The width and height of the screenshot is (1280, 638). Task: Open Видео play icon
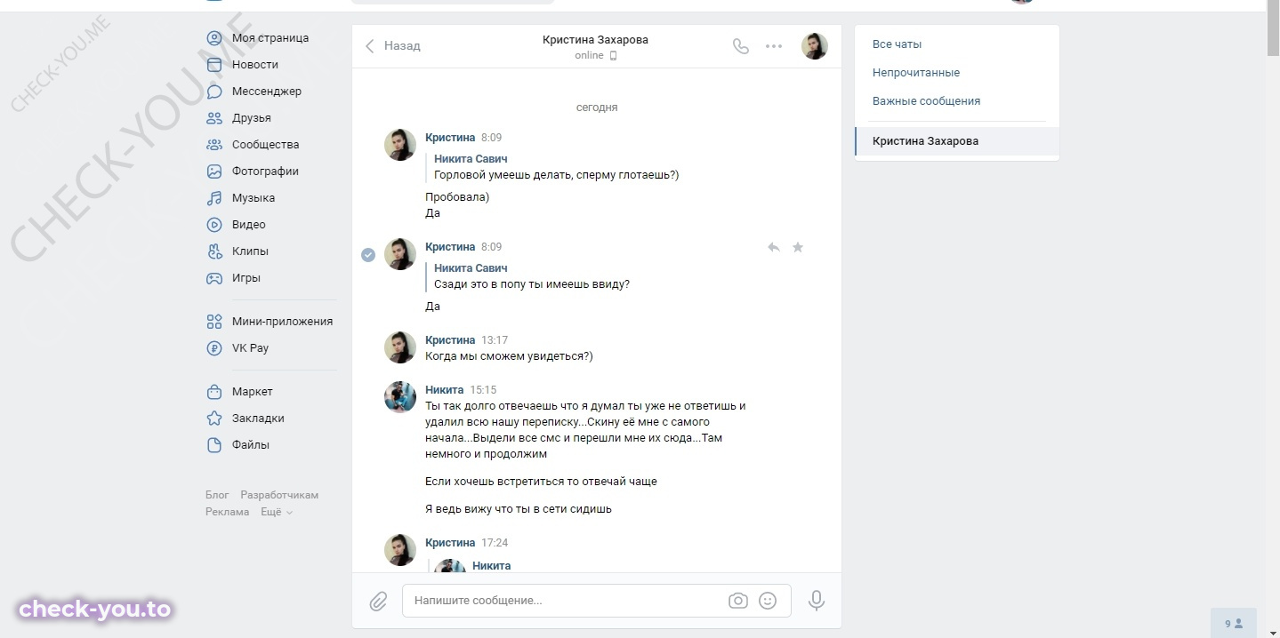click(x=214, y=225)
